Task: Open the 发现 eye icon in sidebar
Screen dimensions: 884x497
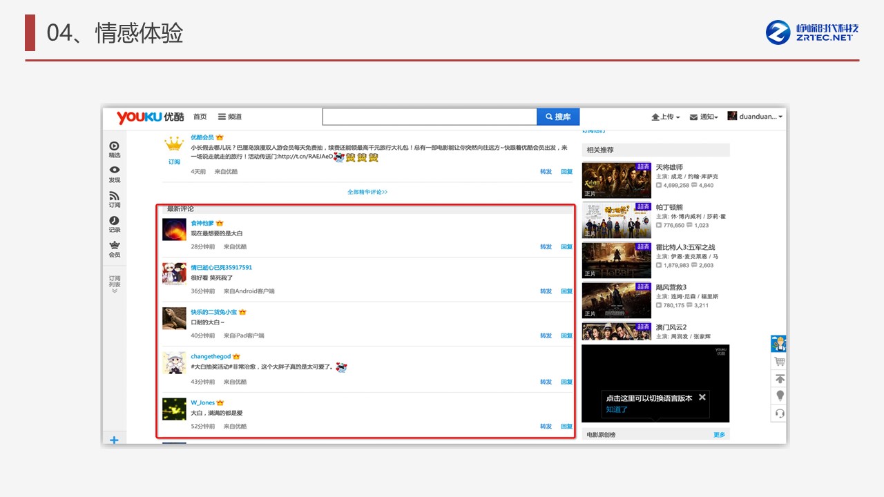Action: pyautogui.click(x=114, y=170)
